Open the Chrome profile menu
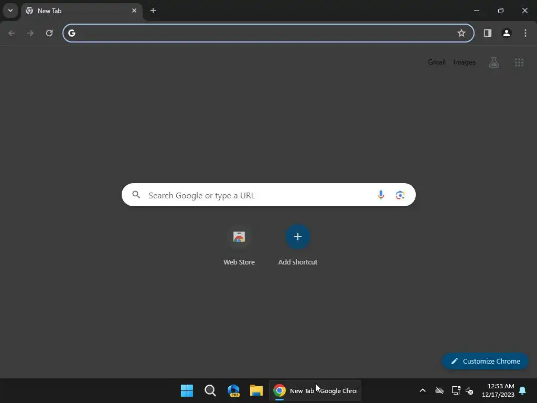537x403 pixels. coord(507,33)
